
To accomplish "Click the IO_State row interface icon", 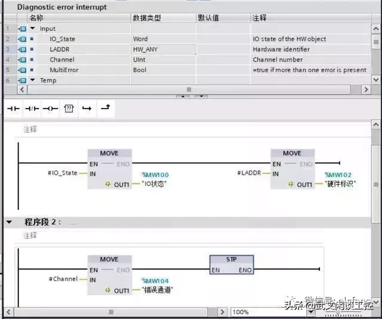I will (x=22, y=39).
